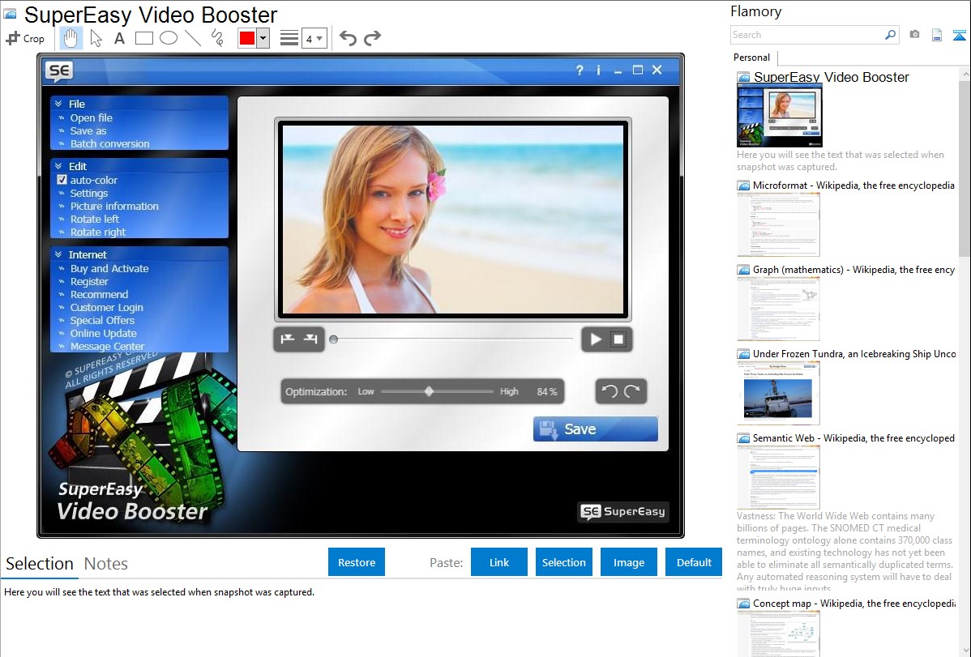971x657 pixels.
Task: Switch to the Selection tab
Action: click(40, 564)
